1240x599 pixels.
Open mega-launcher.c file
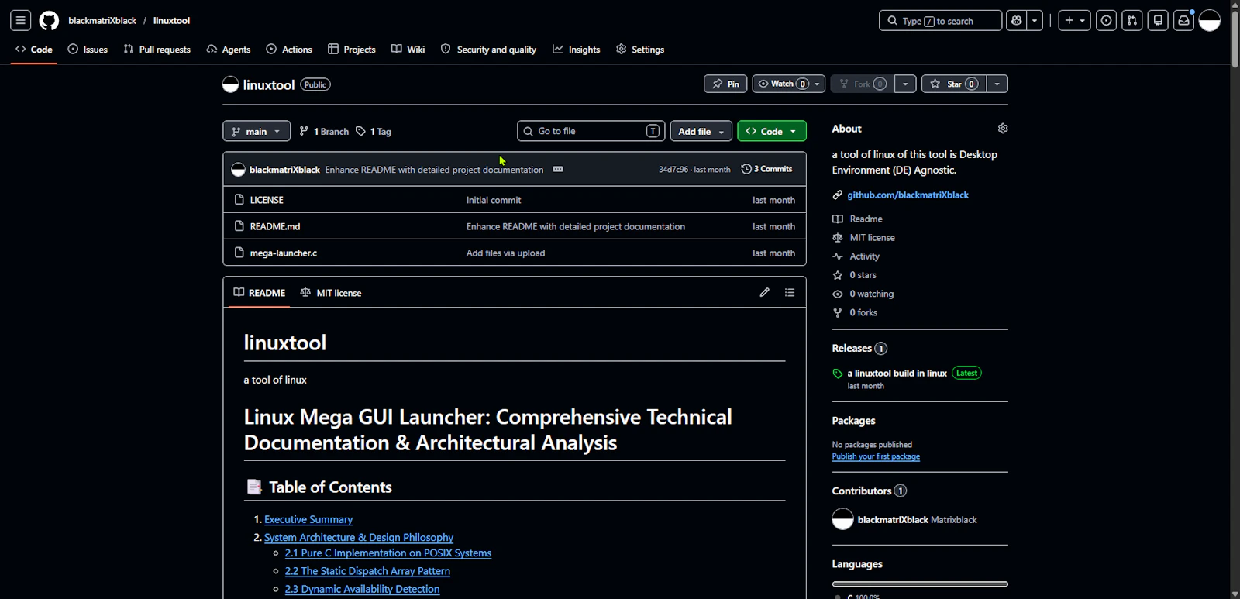284,253
